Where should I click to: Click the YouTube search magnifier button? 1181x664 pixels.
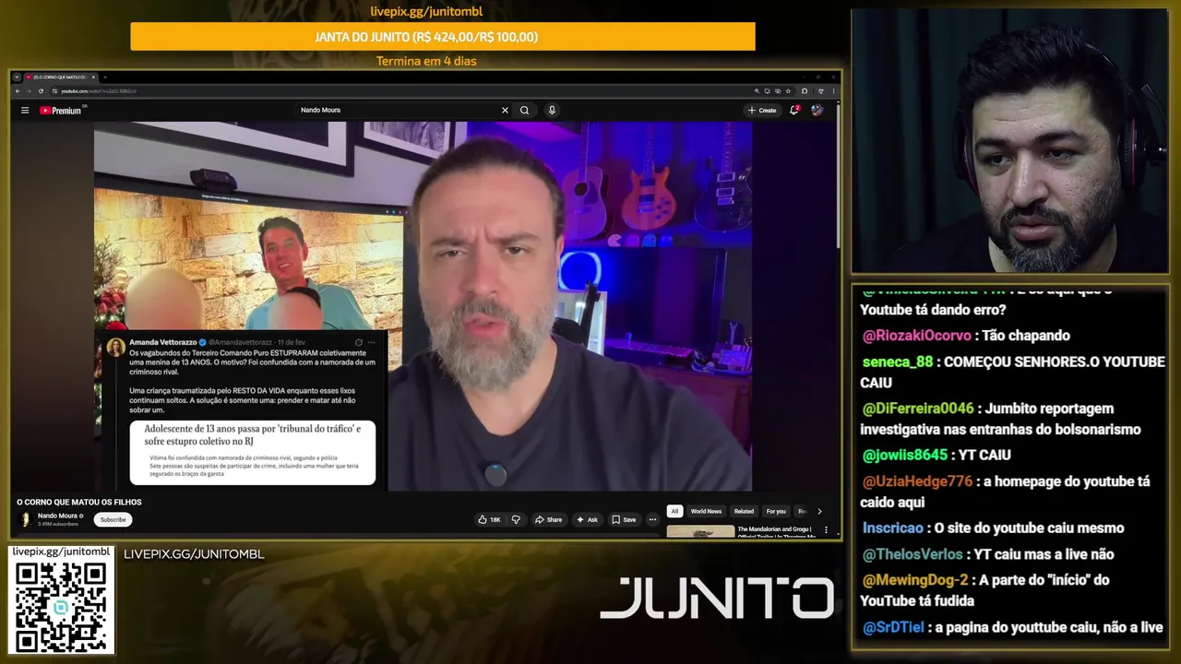point(524,110)
